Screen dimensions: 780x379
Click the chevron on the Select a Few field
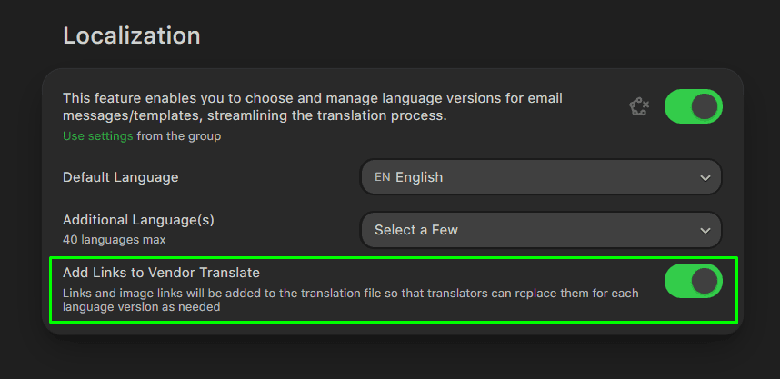pos(705,231)
